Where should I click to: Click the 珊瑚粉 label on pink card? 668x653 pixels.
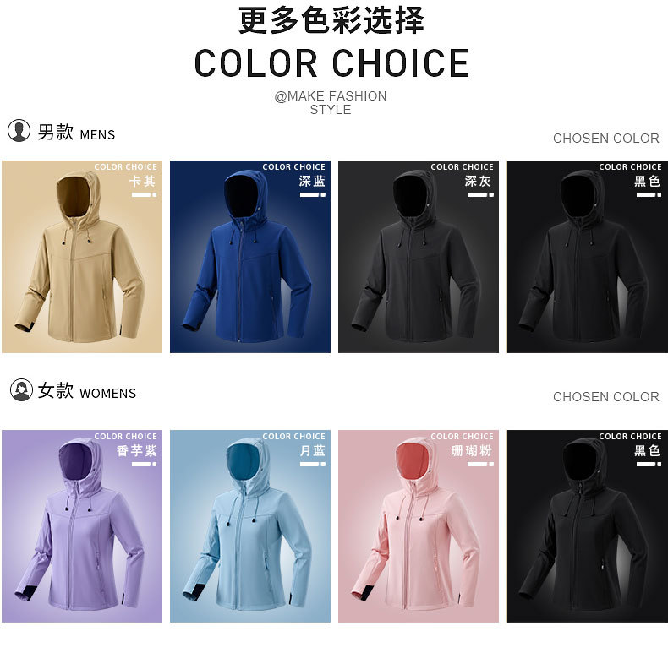(x=472, y=450)
